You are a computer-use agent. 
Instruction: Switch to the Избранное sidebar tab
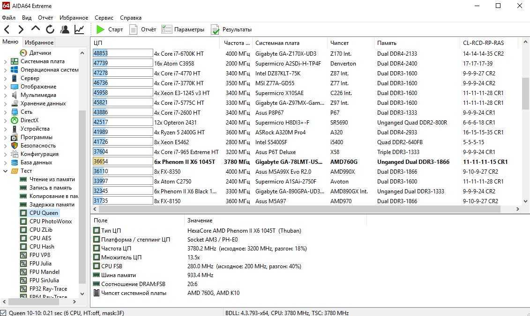pyautogui.click(x=39, y=43)
